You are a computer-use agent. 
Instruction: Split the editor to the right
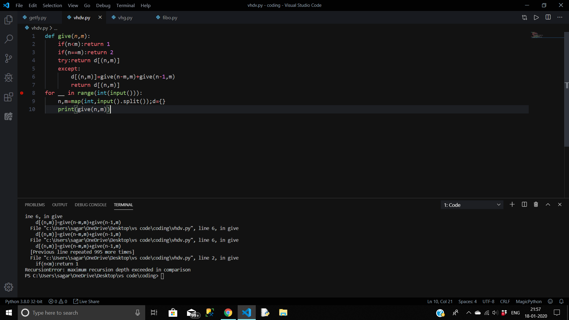click(x=548, y=17)
